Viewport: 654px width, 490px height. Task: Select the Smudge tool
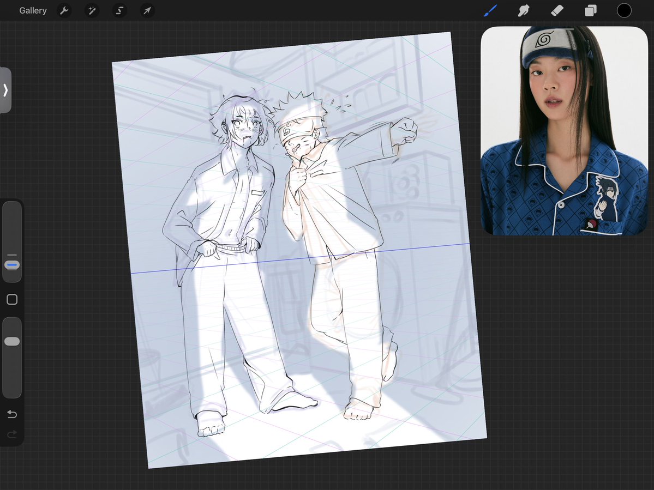[524, 10]
